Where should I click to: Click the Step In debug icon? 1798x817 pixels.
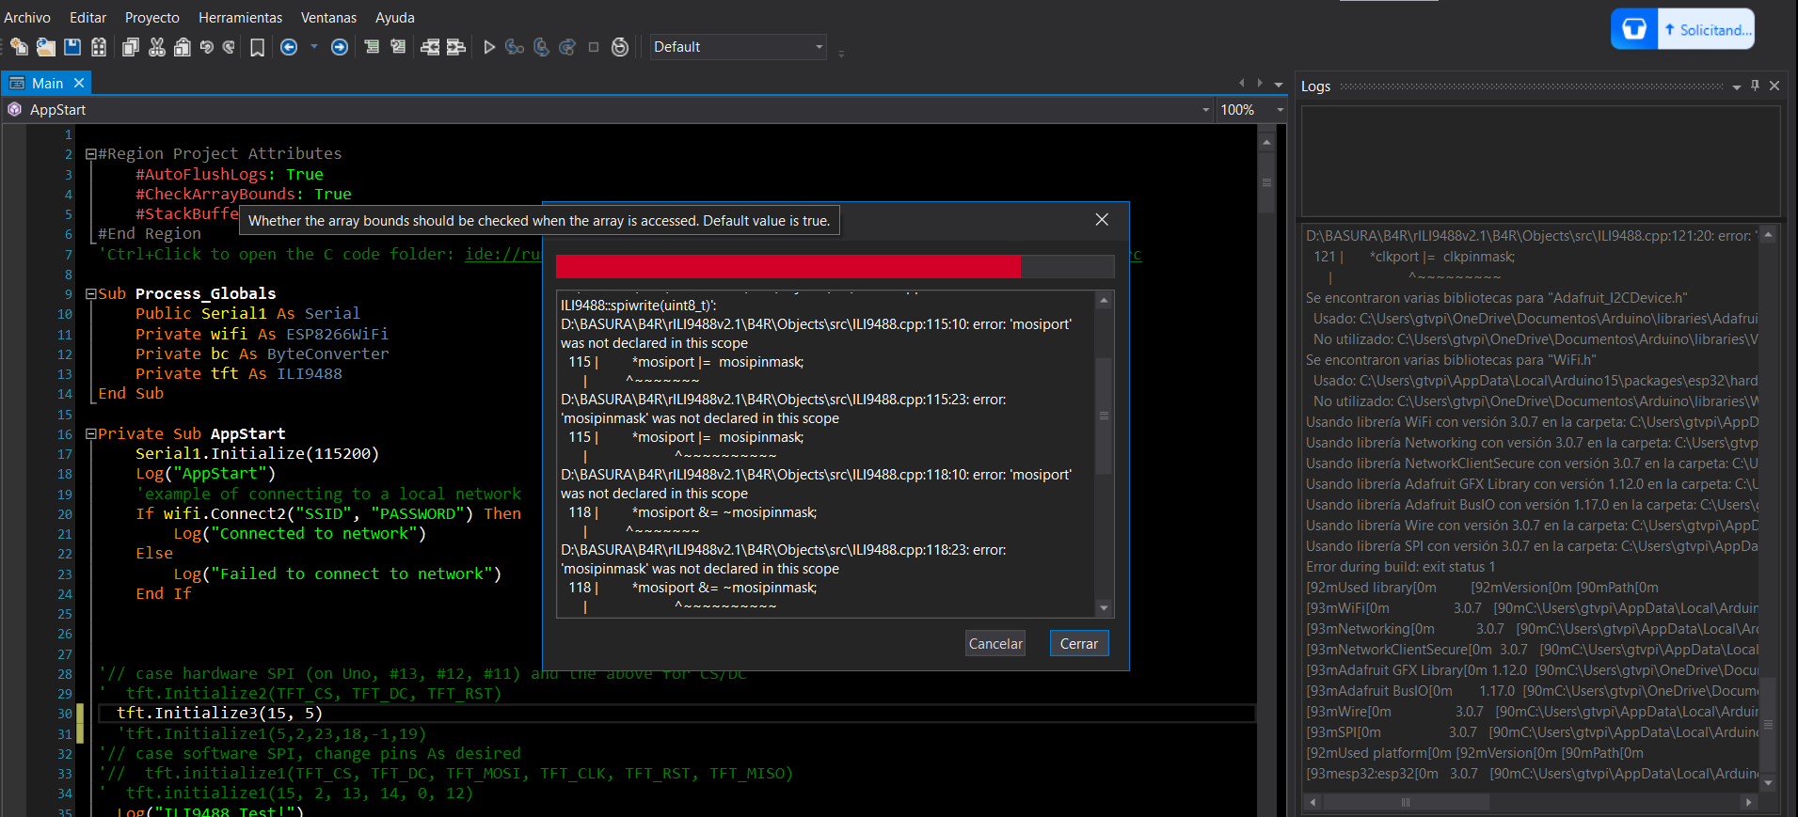pos(515,47)
